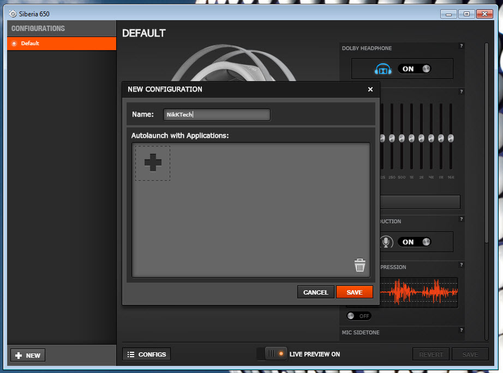Toggle the Live Preview switch
503x373 pixels.
(272, 354)
